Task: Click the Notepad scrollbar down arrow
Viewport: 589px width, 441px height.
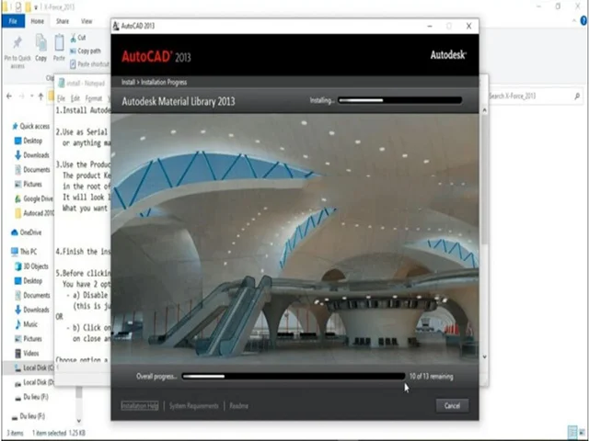Action: [484, 356]
